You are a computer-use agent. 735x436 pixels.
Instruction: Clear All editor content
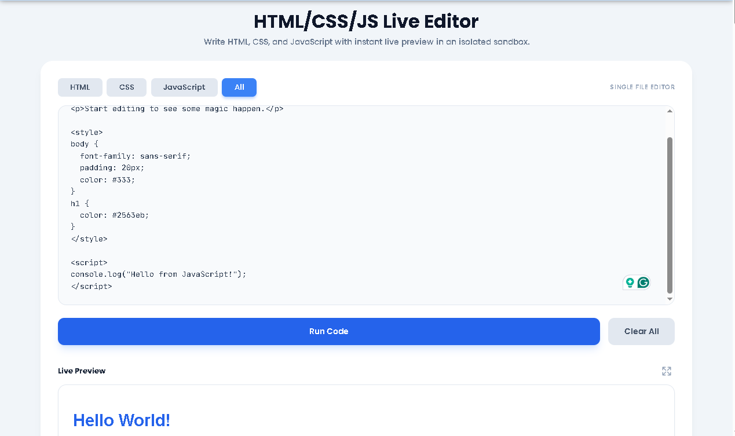click(641, 331)
